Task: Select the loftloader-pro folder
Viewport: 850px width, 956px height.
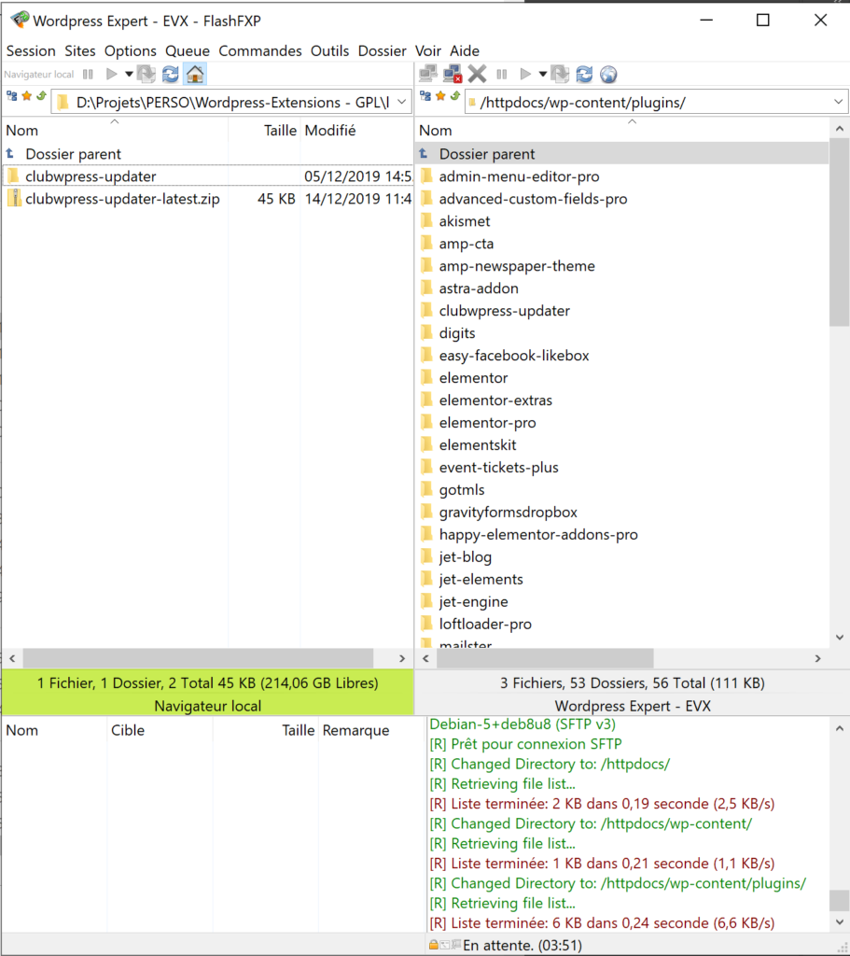Action: click(622, 624)
